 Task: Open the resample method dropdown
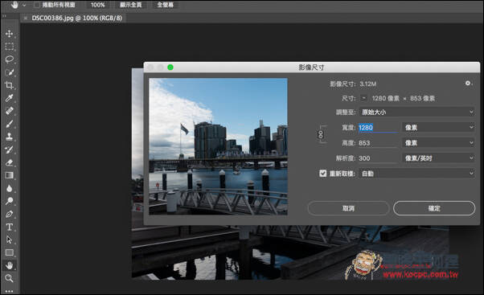416,174
